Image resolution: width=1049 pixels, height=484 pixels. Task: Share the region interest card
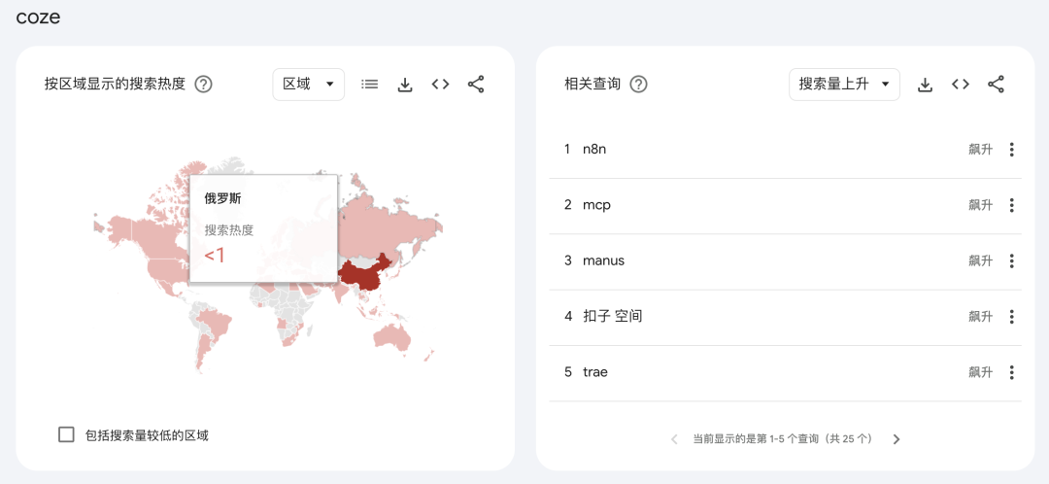point(476,85)
